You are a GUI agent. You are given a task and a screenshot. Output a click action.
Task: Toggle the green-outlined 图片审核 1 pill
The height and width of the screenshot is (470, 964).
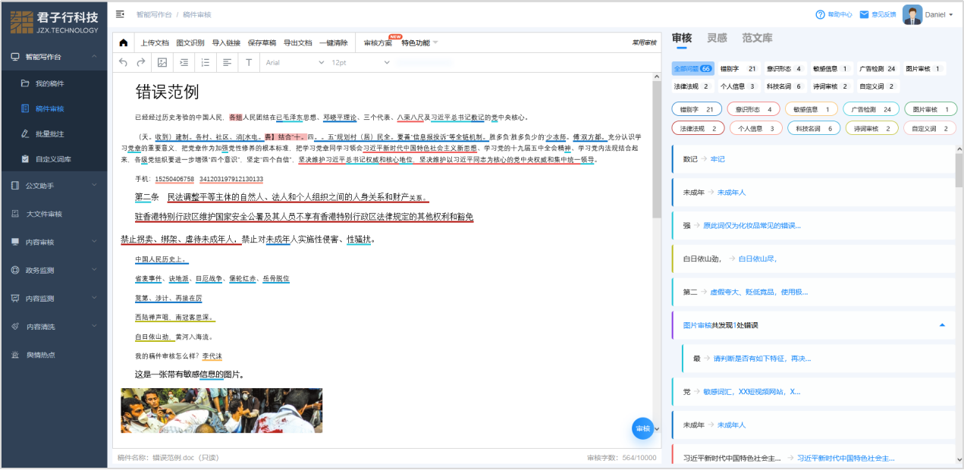(x=931, y=109)
